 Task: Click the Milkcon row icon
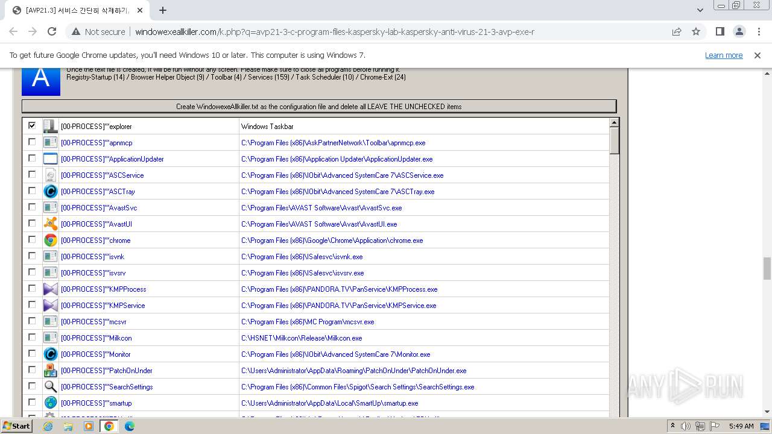tap(51, 338)
